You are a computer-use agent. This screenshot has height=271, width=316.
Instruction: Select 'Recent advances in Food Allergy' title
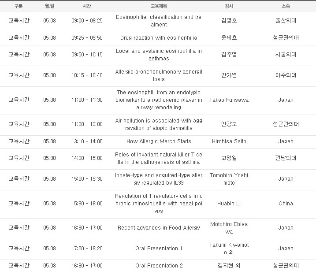coord(159,228)
